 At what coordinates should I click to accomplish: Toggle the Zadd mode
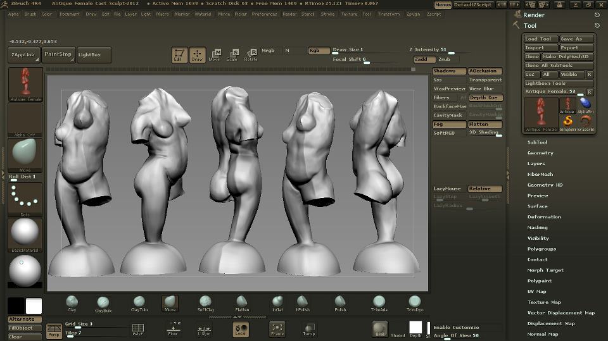(x=424, y=59)
